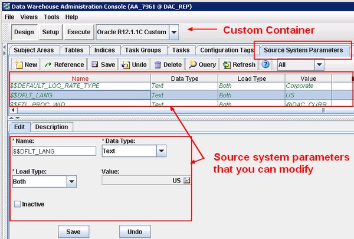354x239 pixels.
Task: Click the Save icon in the toolbar
Action: (103, 64)
